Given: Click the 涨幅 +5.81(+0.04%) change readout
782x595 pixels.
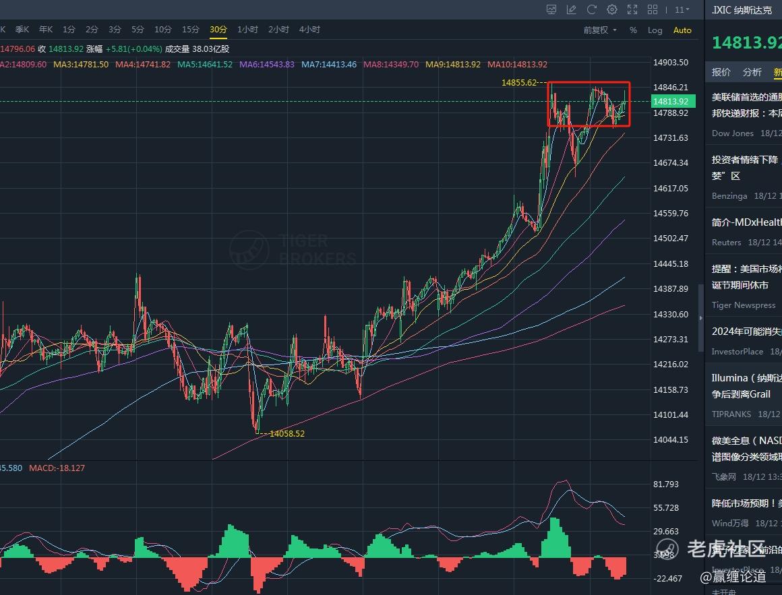Looking at the screenshot, I should tap(124, 49).
